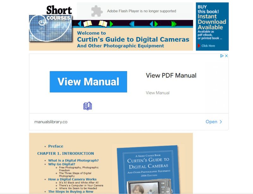Screen dimensions: 253x194
Task: Click the Buy this book banner
Action: click(x=212, y=27)
